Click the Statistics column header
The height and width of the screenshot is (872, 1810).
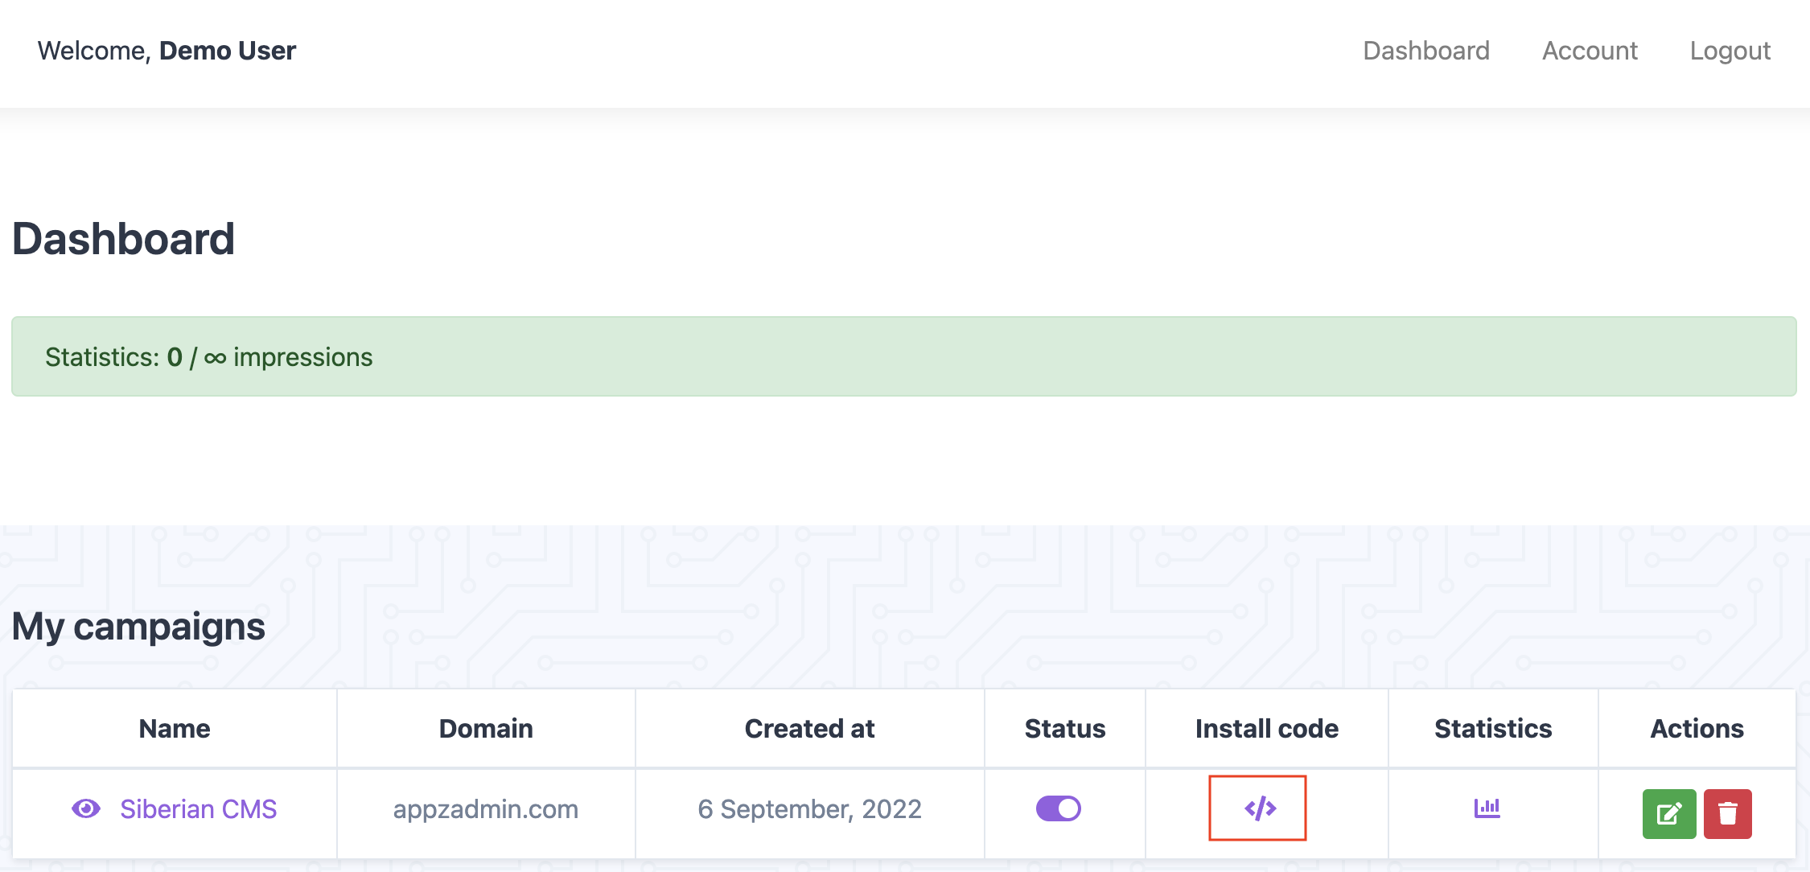(x=1493, y=728)
